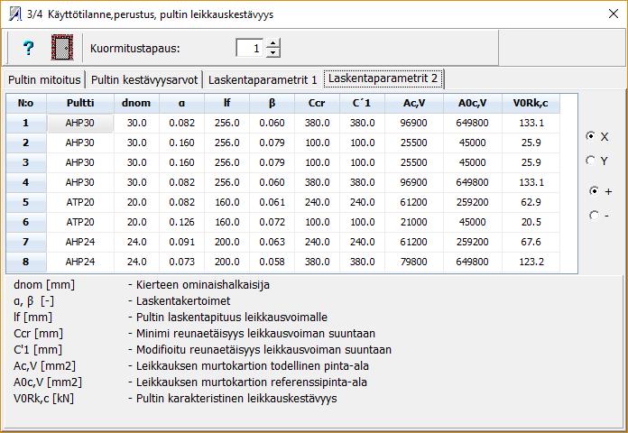This screenshot has height=433, width=628.
Task: Select row number 7 header
Action: 26,242
